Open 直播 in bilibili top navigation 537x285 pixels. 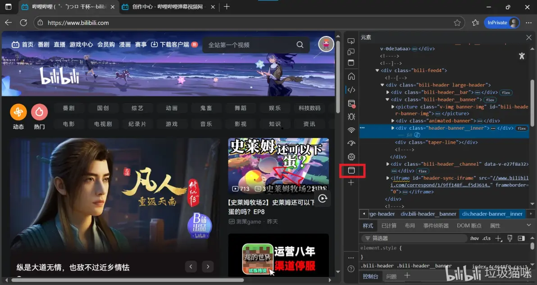59,45
